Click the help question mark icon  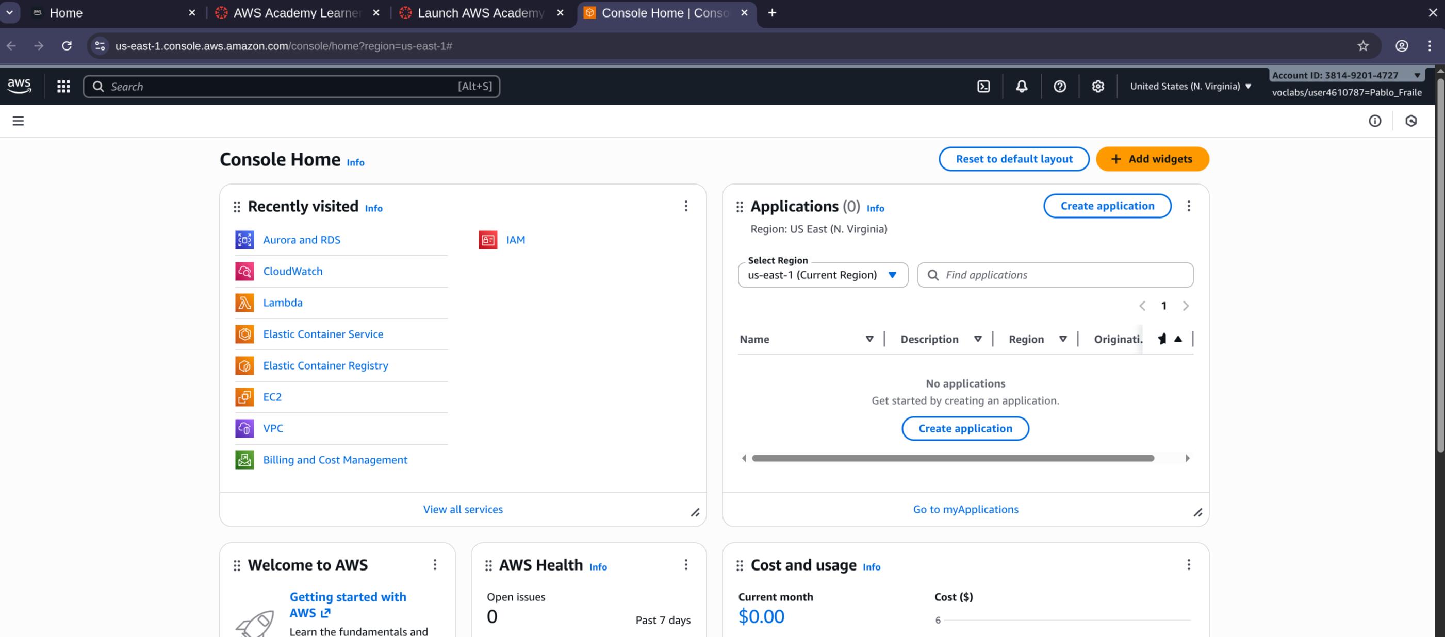point(1060,87)
